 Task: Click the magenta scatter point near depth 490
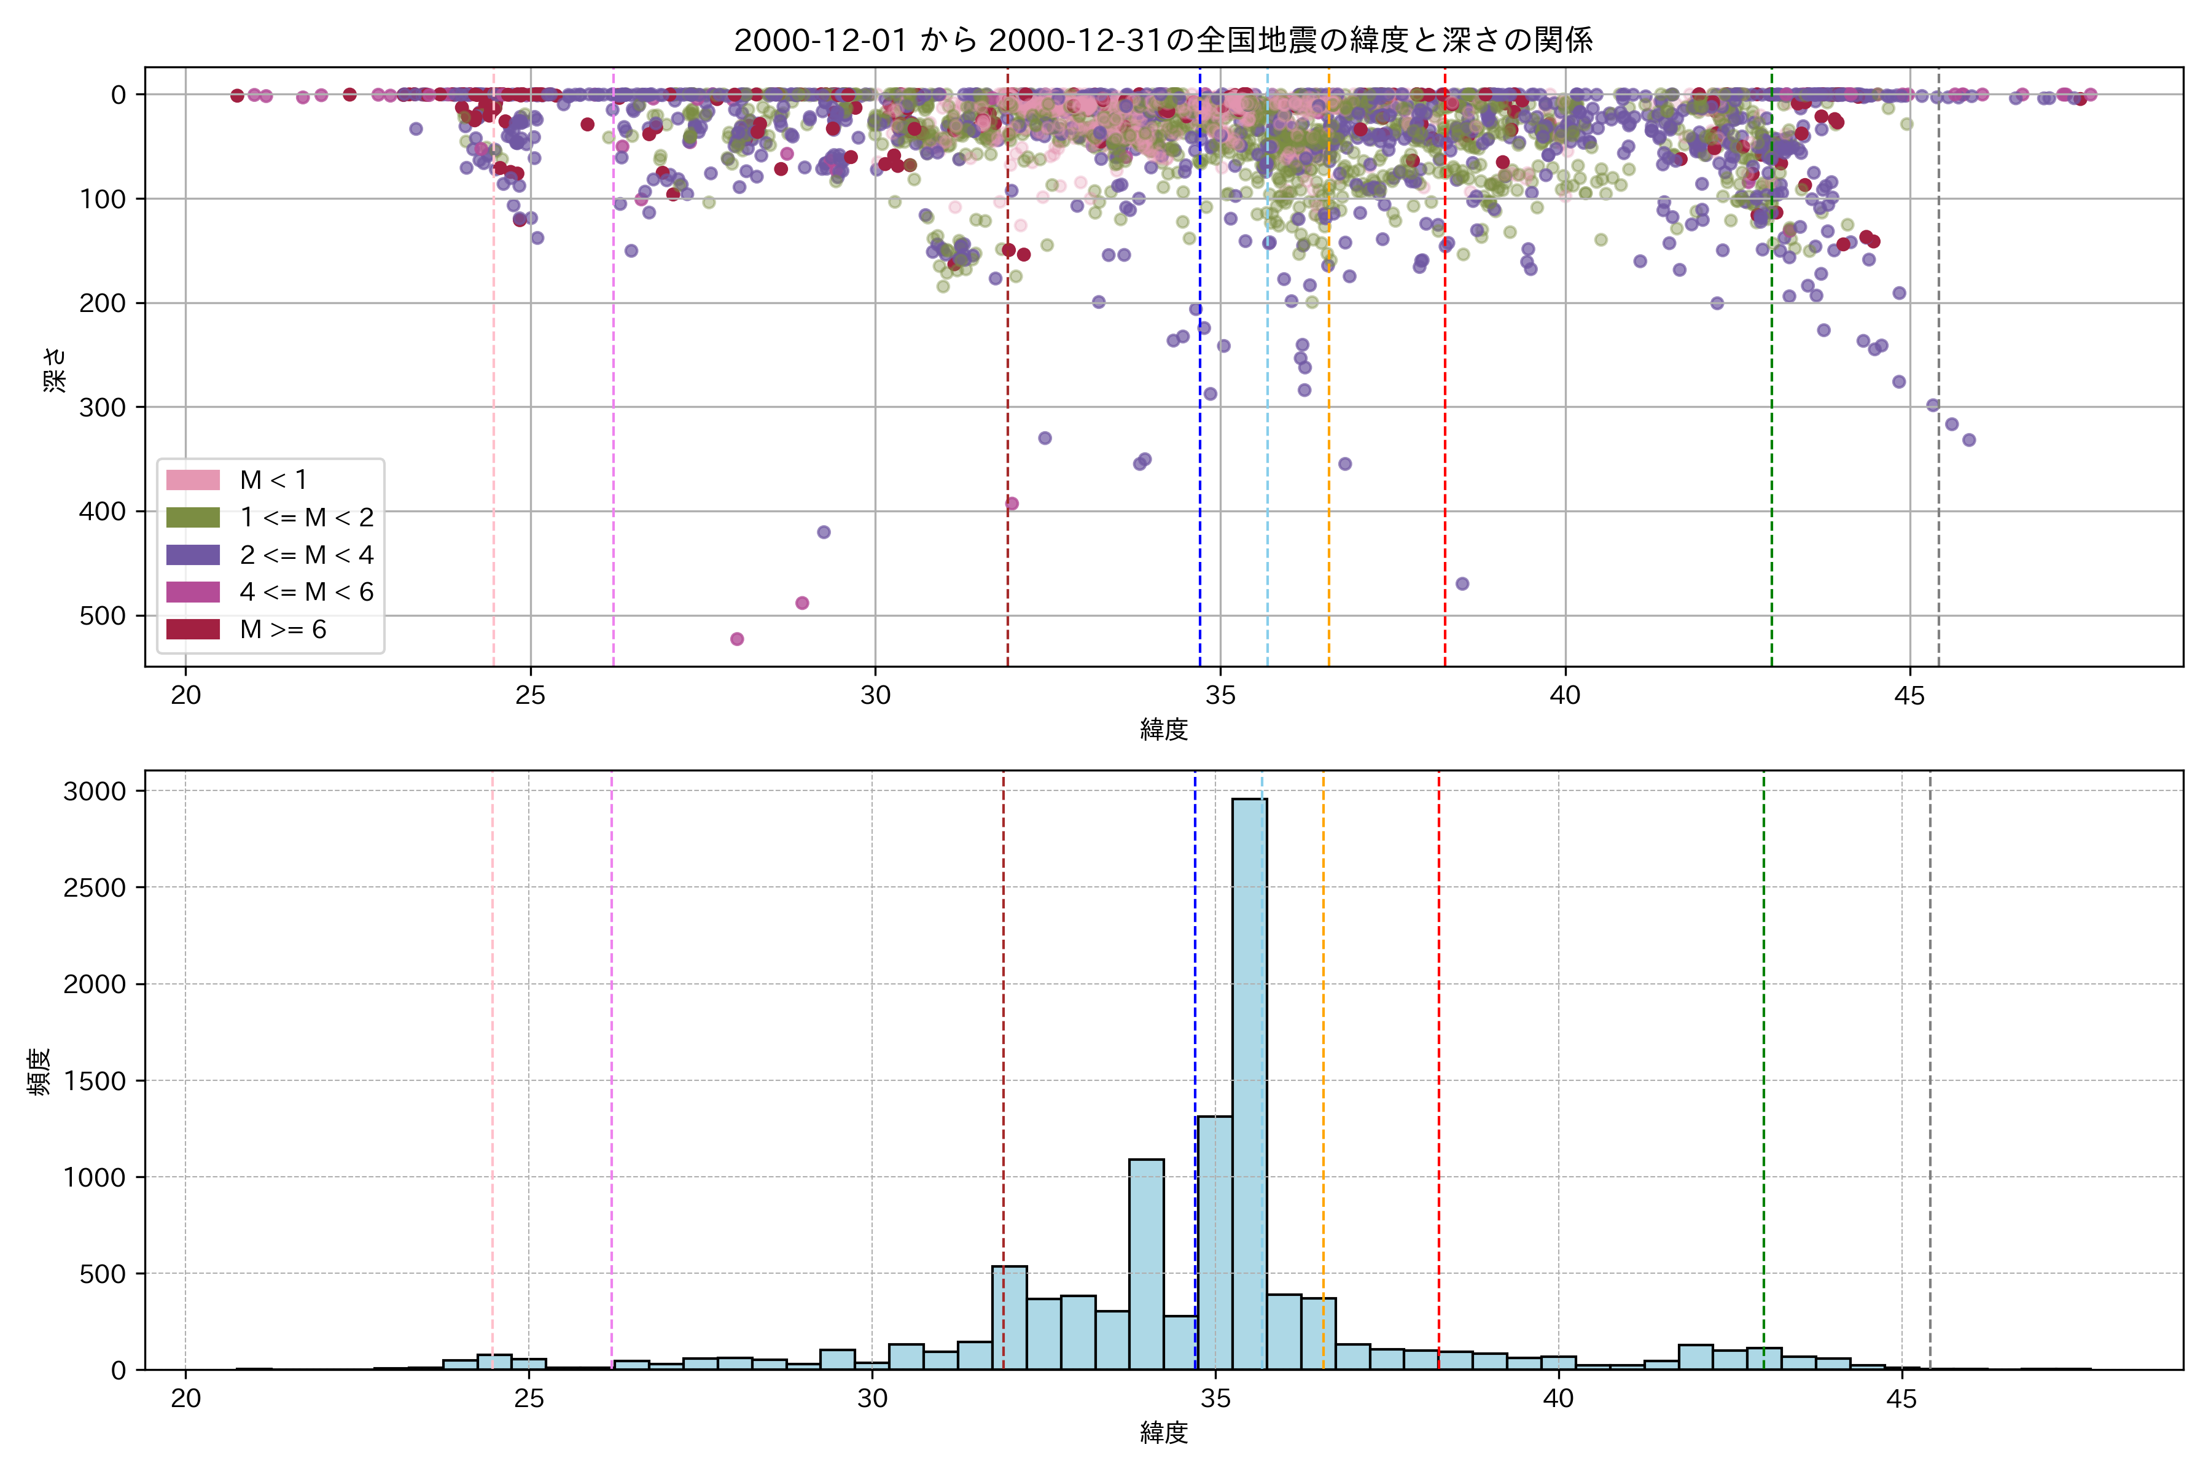click(x=802, y=602)
